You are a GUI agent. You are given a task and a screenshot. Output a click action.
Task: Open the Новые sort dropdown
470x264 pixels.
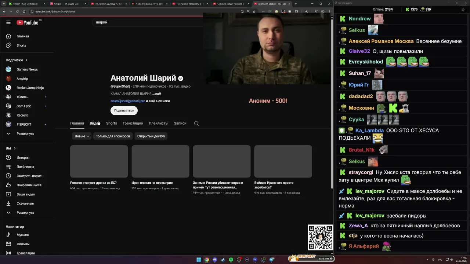click(82, 136)
